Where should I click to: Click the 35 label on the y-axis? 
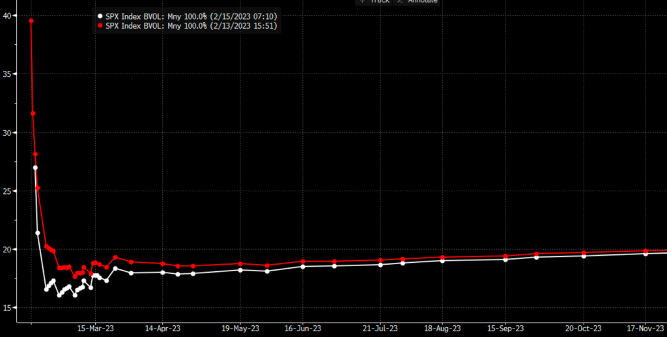point(7,74)
